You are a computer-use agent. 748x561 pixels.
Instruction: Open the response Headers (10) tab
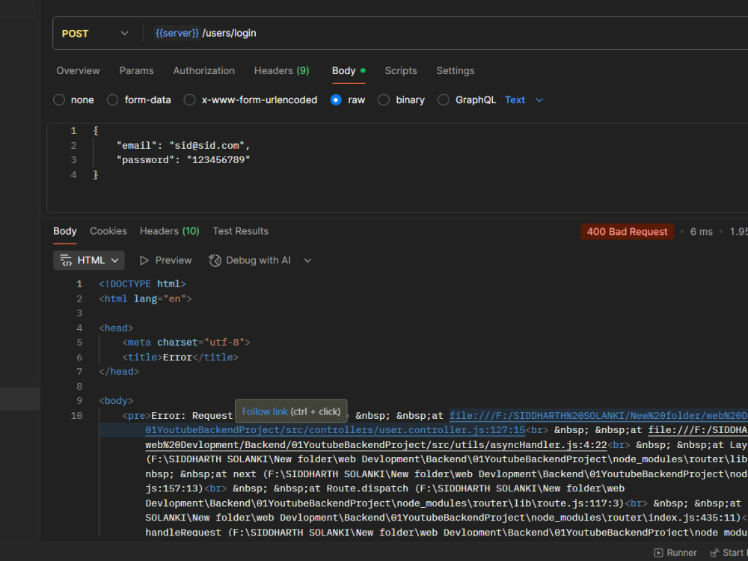(x=169, y=231)
